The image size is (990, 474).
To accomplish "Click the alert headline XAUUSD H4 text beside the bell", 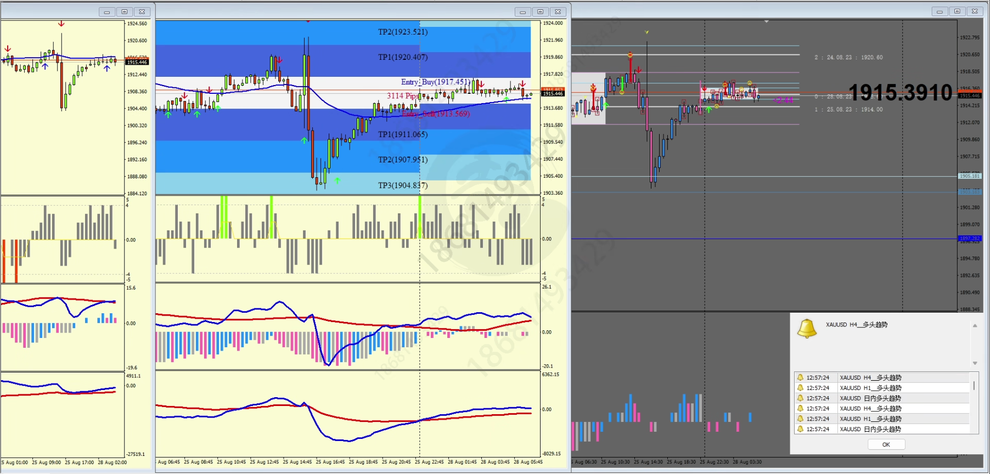I will pos(857,325).
